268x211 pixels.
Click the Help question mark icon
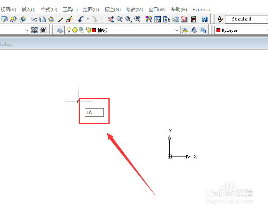[204, 19]
